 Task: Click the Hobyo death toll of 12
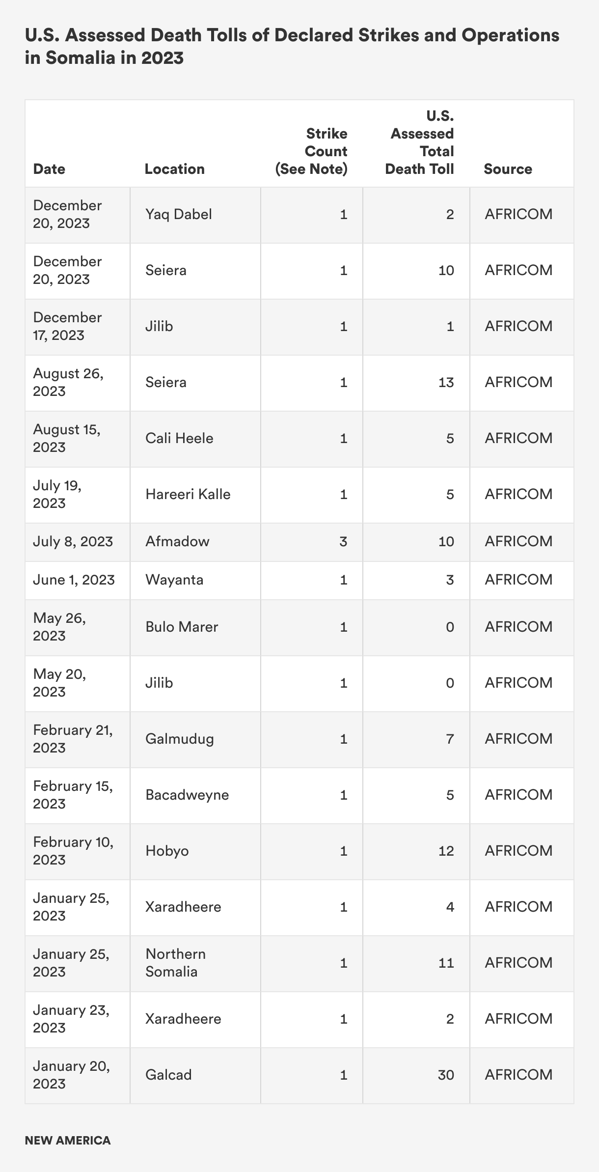[x=446, y=851]
